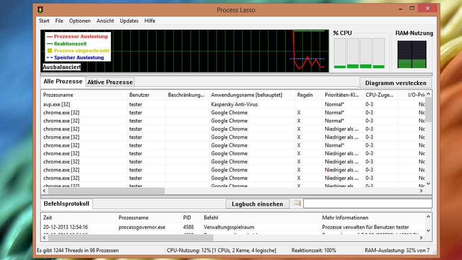Open the File menu
The width and height of the screenshot is (462, 260).
coord(59,21)
